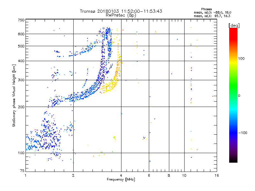
Task: Click the x-axis tick label '2'
Action: coord(73,175)
